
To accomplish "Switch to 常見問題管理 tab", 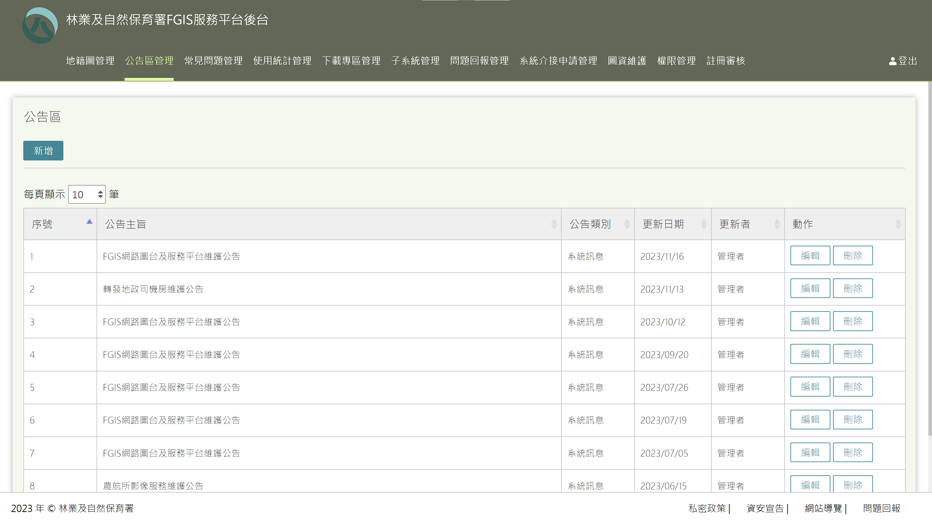I will tap(213, 61).
